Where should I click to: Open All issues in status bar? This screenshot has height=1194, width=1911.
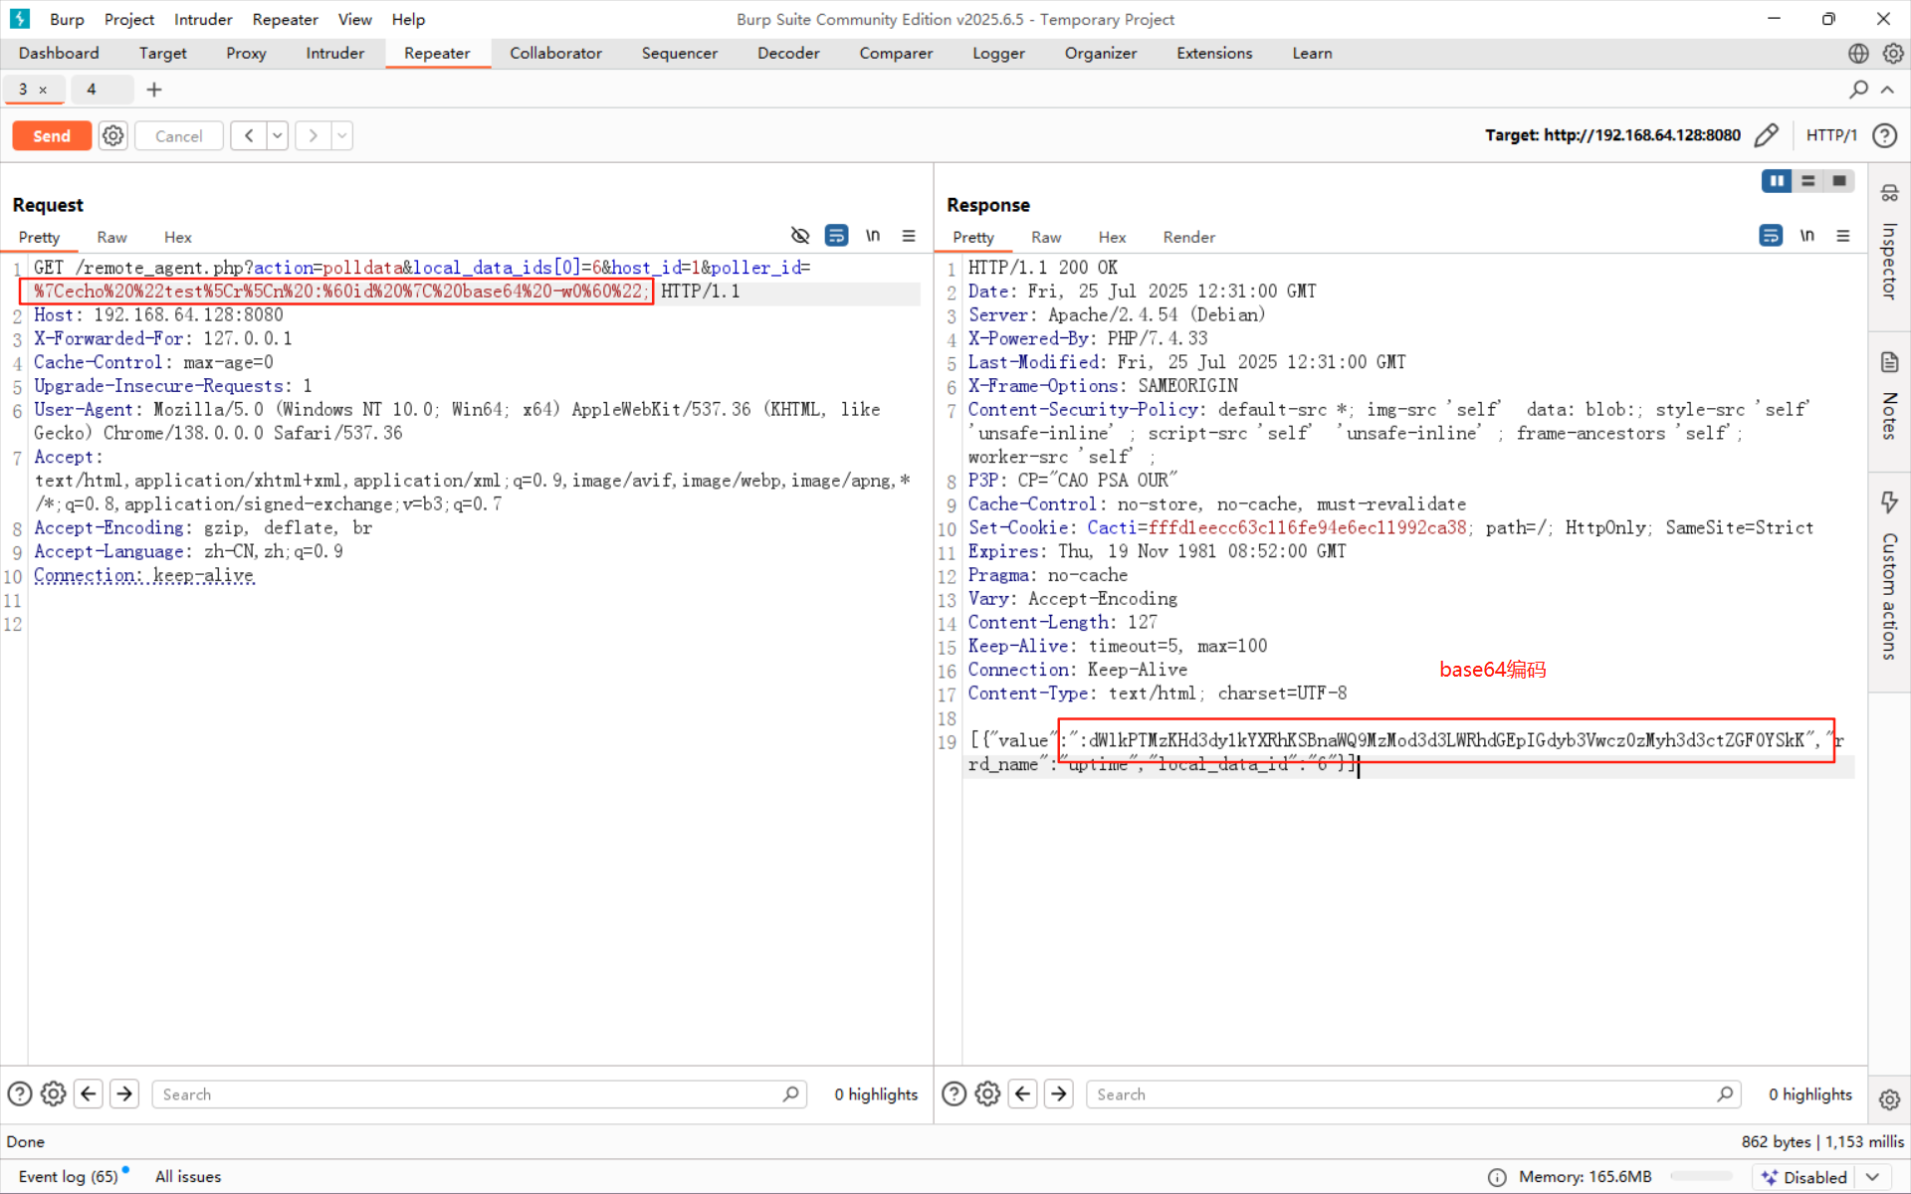click(x=188, y=1176)
